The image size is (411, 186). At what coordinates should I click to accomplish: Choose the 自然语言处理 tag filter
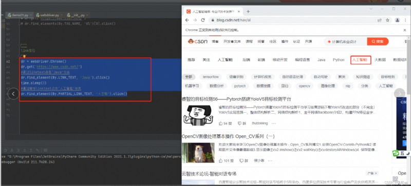(x=292, y=77)
